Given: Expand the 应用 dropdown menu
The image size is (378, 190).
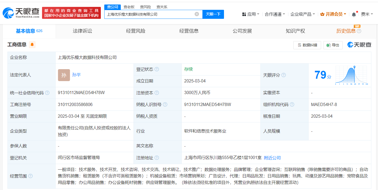Looking at the screenshot, I should point(251,14).
